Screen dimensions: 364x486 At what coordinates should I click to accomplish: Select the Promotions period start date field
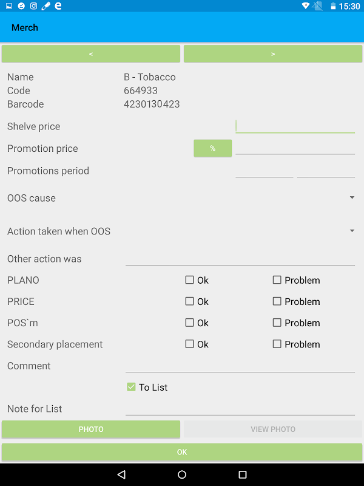(264, 170)
